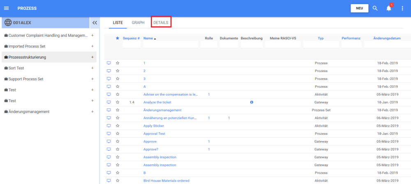Image resolution: width=411 pixels, height=184 pixels.
Task: Click the briefcase icon next to Sort Test
Action: [x=6, y=68]
